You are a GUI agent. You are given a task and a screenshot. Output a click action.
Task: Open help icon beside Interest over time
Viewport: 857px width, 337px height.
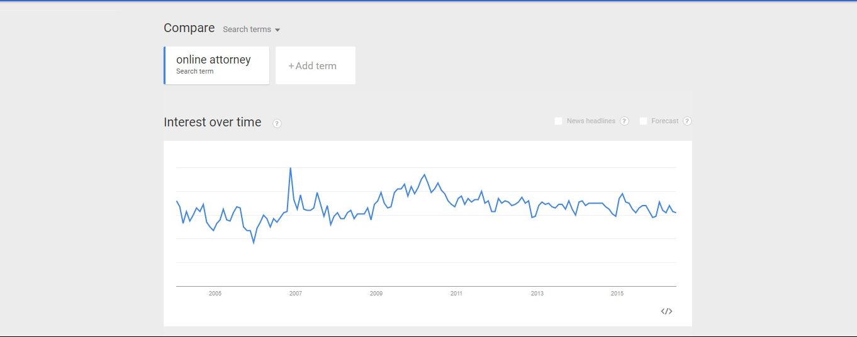[x=277, y=123]
